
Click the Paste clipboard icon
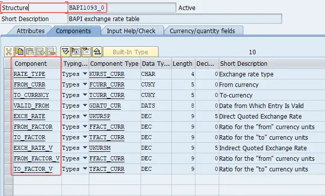point(30,52)
